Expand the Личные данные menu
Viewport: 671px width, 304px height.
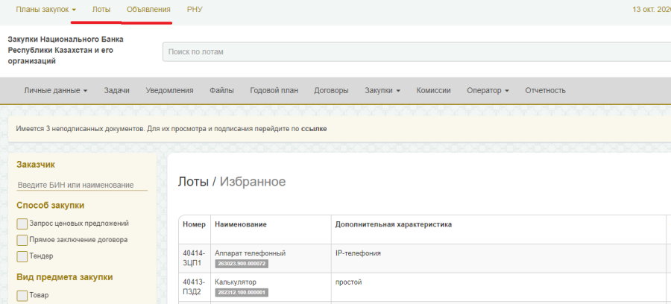pyautogui.click(x=55, y=90)
